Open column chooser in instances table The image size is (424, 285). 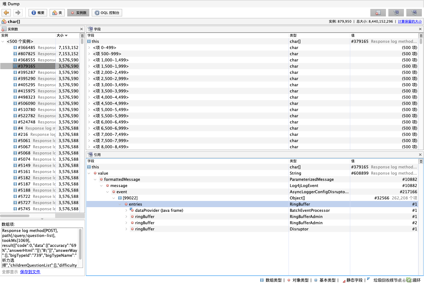[82, 36]
